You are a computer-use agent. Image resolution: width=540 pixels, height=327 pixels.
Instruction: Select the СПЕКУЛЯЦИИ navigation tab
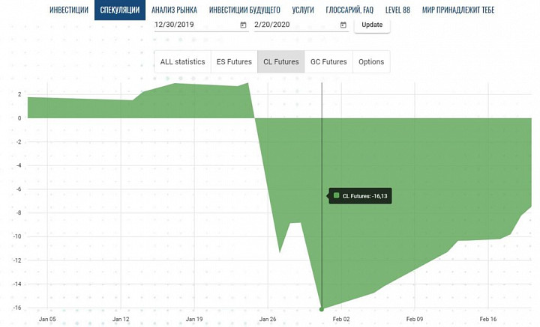coord(120,10)
